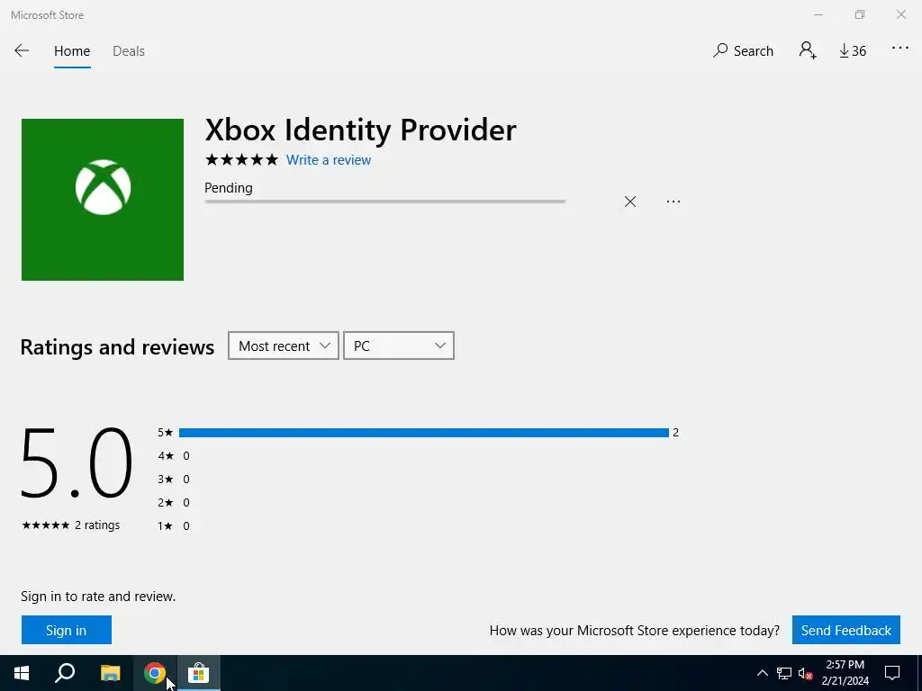Click the 2 ratings summary text
Image resolution: width=922 pixels, height=691 pixels.
[97, 525]
